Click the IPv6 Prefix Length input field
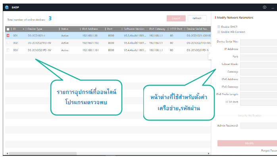The image size is (277, 157). [x=258, y=95]
